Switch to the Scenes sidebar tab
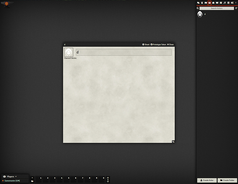The width and height of the screenshot is (238, 184). click(x=206, y=3)
